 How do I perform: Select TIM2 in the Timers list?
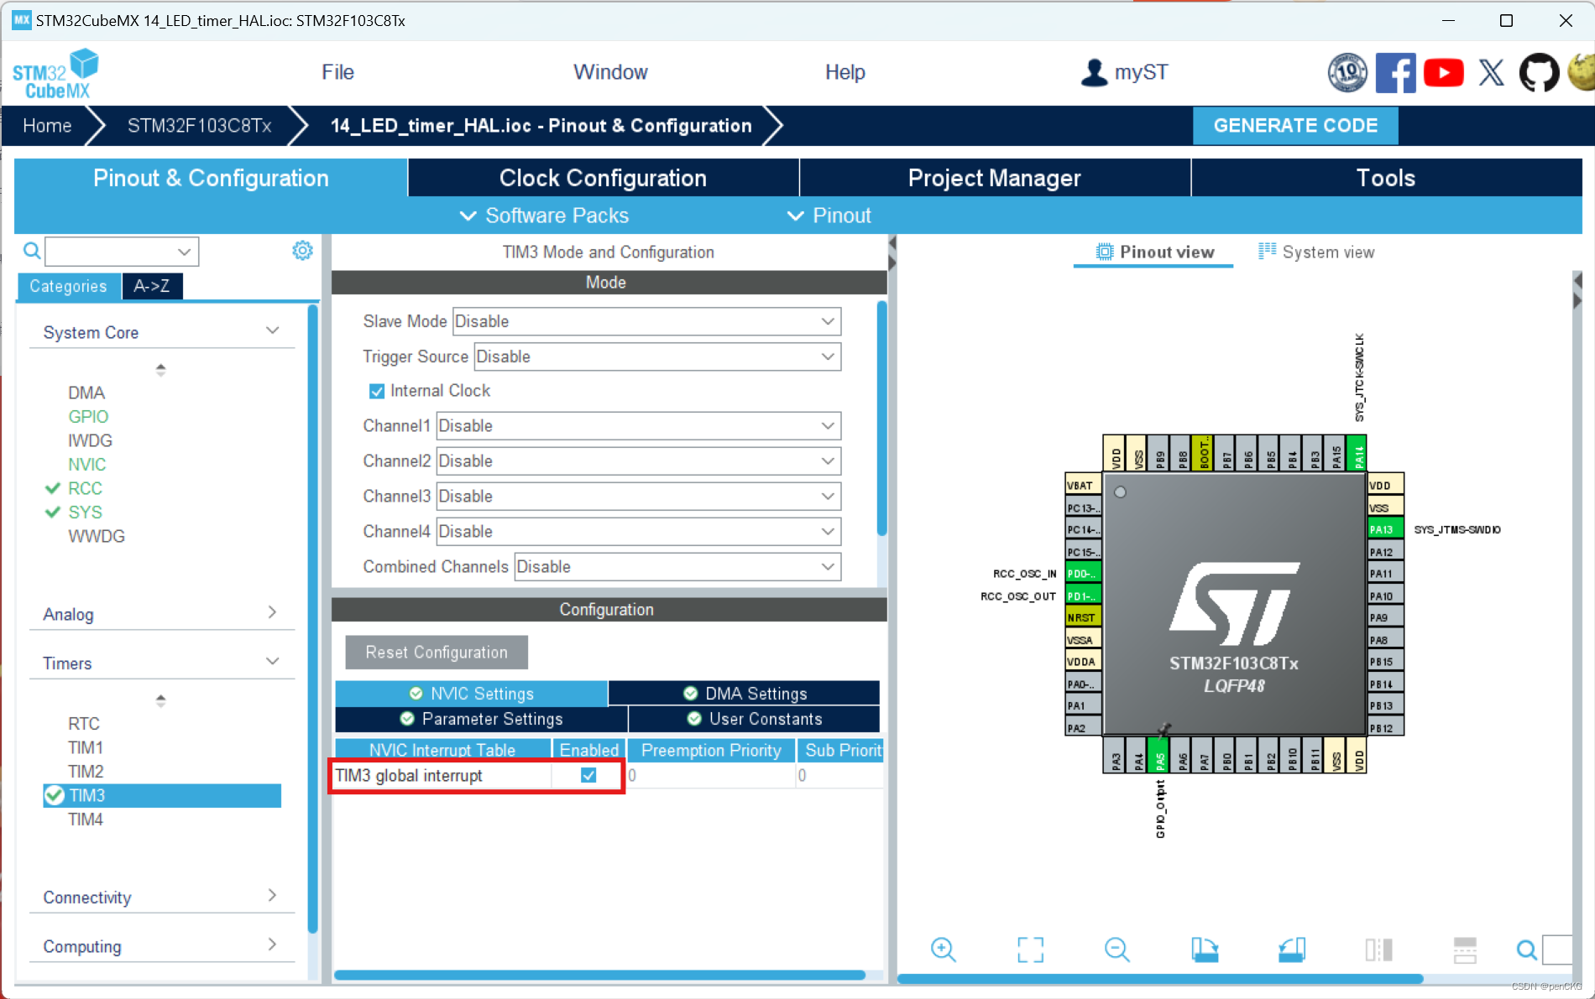click(85, 771)
